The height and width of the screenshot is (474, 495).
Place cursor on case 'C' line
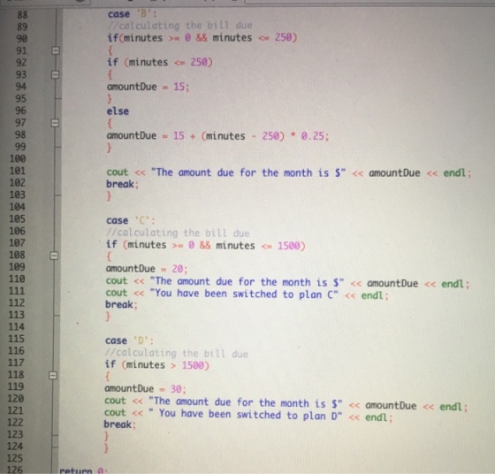(131, 220)
